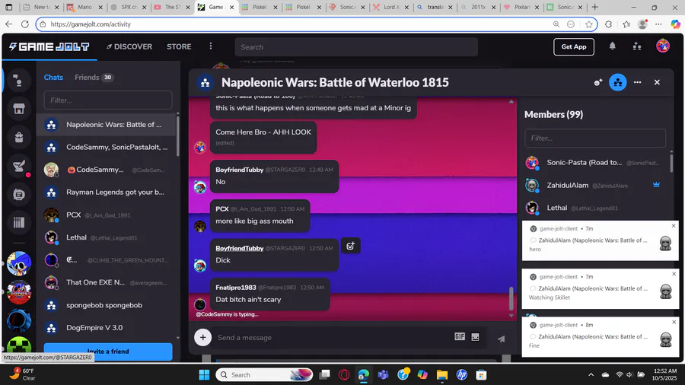Open the Napoleonic Wars group chat in list
The image size is (685, 385).
(x=106, y=125)
